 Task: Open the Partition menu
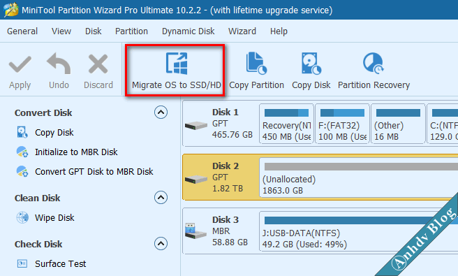tap(131, 31)
